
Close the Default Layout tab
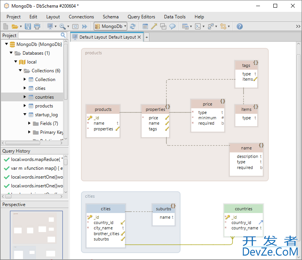[139, 37]
